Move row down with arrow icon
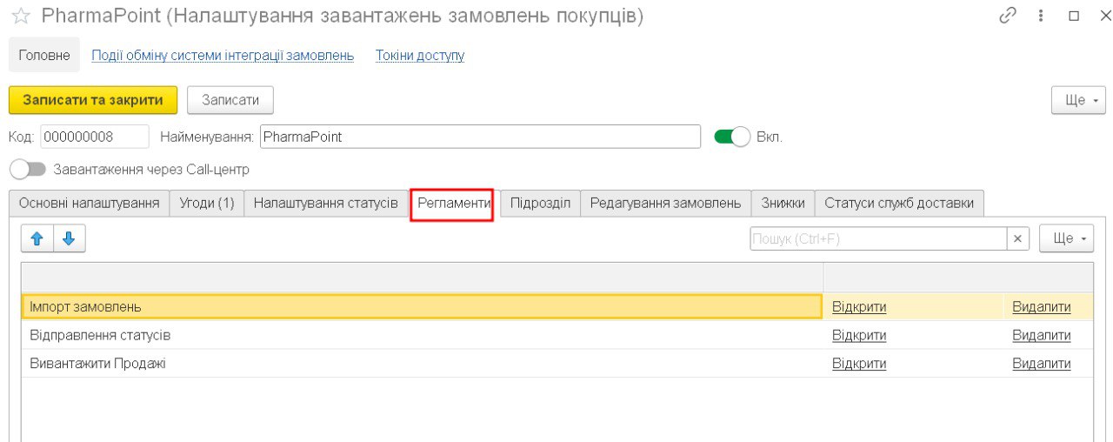Screen dimensions: 1113x442 click(69, 238)
